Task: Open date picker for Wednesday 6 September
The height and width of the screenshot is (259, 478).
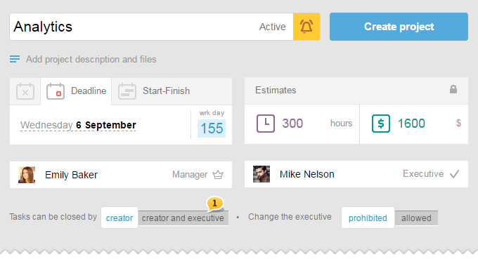Action: click(x=78, y=125)
